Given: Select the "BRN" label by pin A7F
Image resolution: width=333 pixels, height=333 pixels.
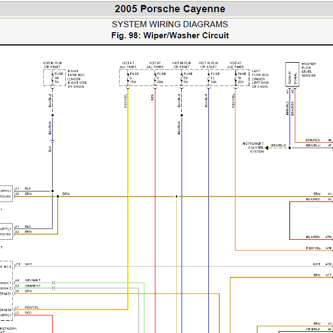Looking at the screenshot, I should [317, 275].
